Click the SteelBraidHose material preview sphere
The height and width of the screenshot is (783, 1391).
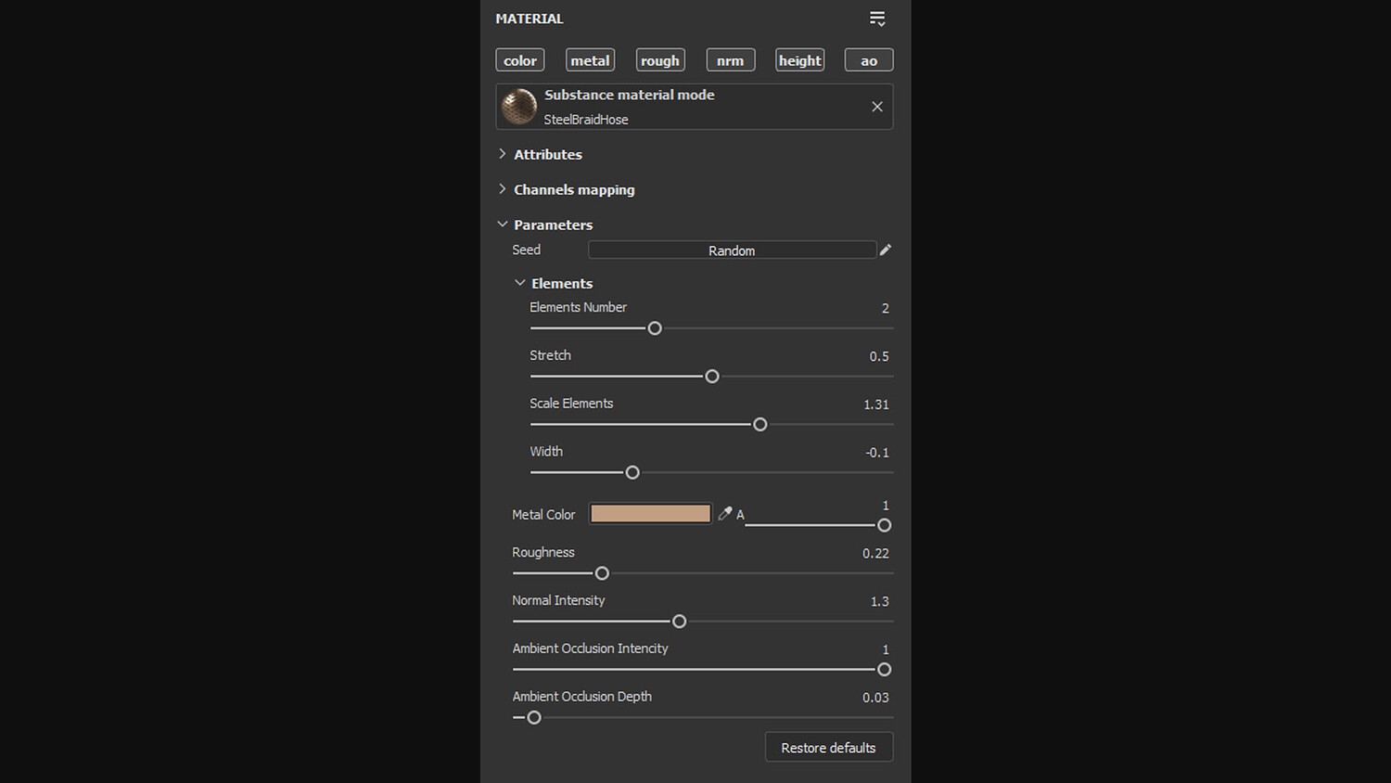click(519, 107)
